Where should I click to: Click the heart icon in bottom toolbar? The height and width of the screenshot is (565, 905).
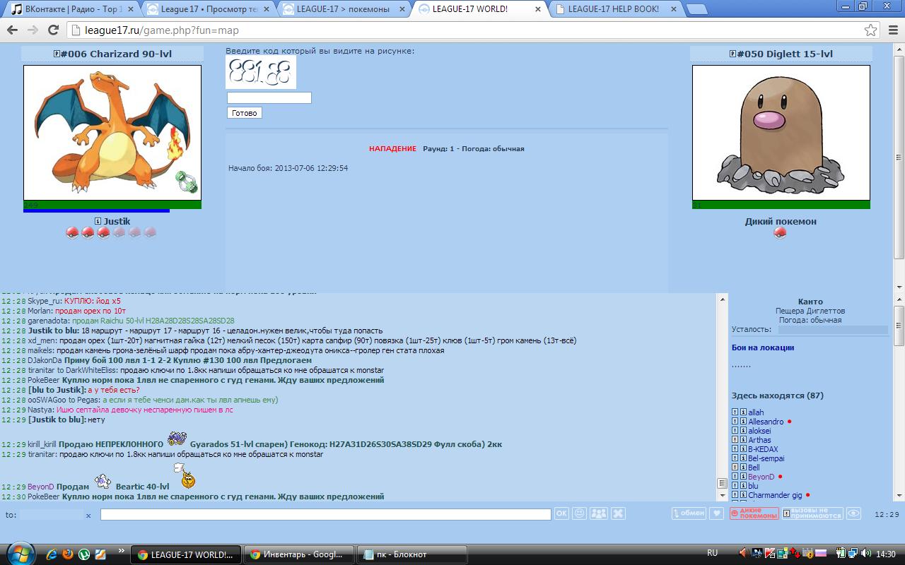tap(716, 513)
